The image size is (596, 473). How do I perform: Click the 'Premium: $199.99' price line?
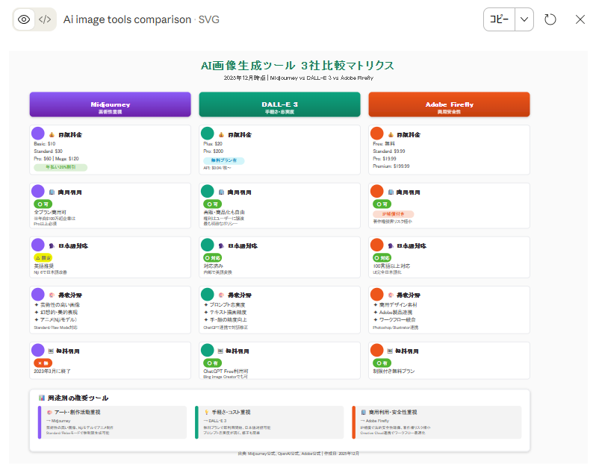tap(391, 166)
